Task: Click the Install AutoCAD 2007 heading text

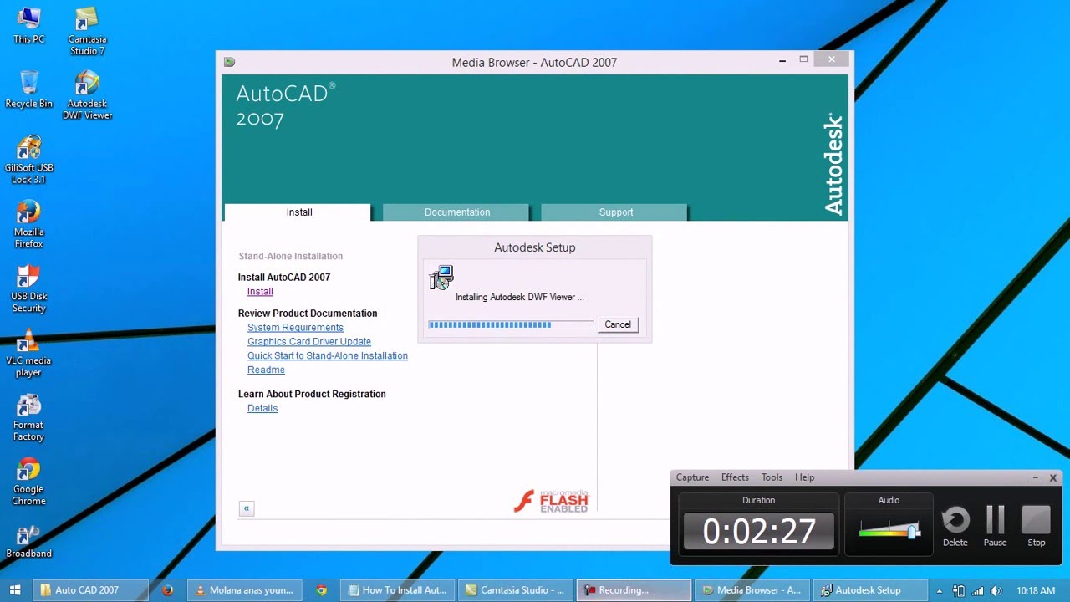Action: [284, 278]
